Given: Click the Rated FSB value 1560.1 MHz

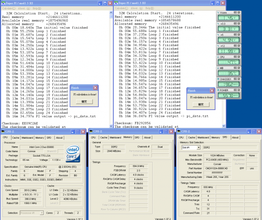Looking at the screenshot, I should (30, 203).
